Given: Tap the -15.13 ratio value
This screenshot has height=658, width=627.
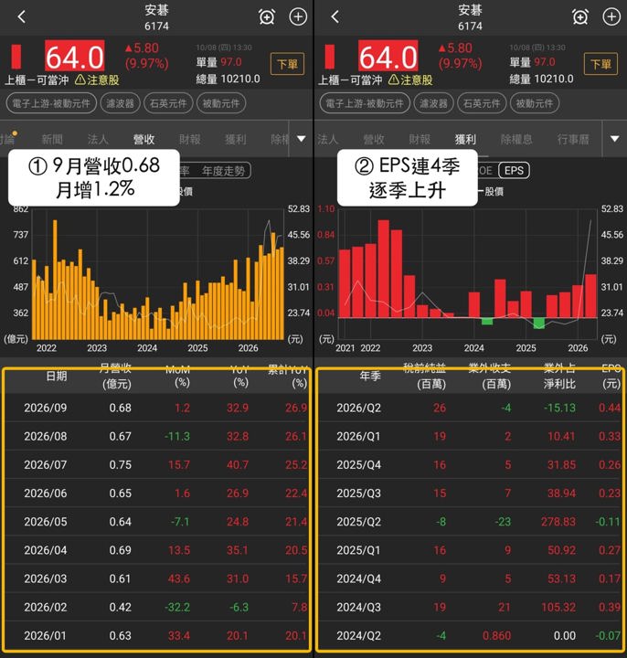Looking at the screenshot, I should tap(560, 408).
